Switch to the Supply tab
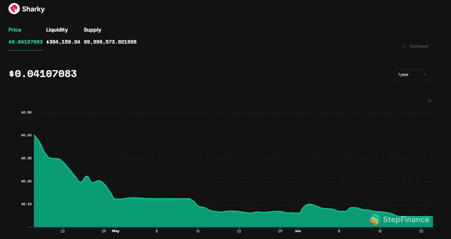 point(92,30)
